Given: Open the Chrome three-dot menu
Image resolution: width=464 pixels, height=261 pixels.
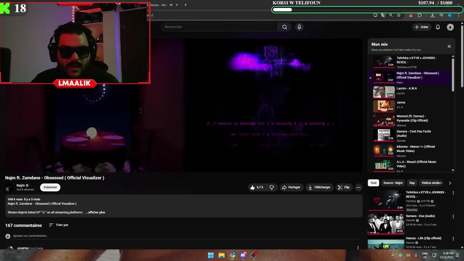Looking at the screenshot, I should [459, 15].
